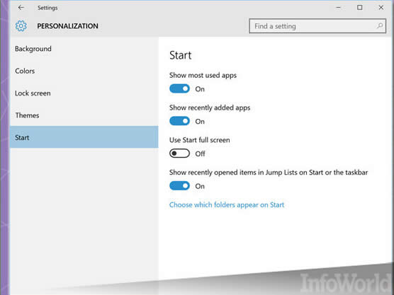The image size is (394, 295).
Task: Open the Themes settings page
Action: tap(84, 115)
